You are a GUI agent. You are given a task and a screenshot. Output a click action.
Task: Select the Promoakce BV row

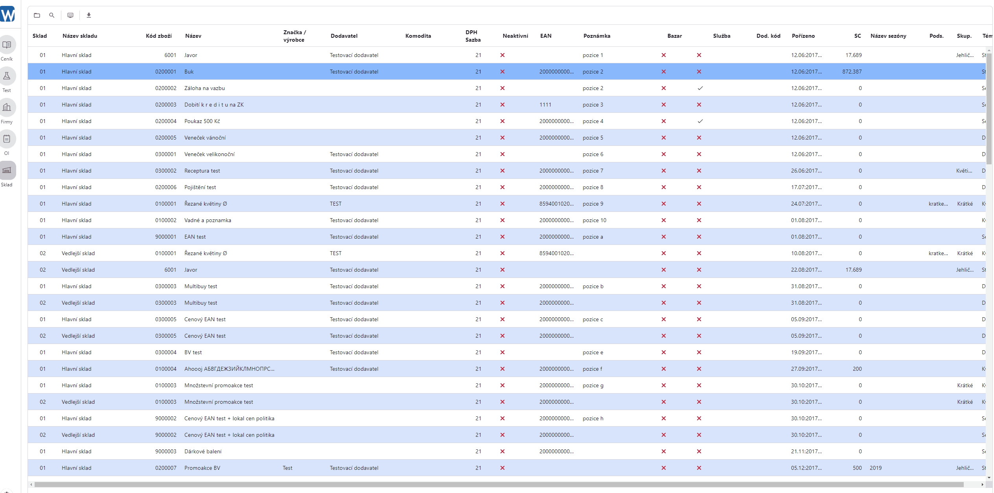click(x=507, y=468)
